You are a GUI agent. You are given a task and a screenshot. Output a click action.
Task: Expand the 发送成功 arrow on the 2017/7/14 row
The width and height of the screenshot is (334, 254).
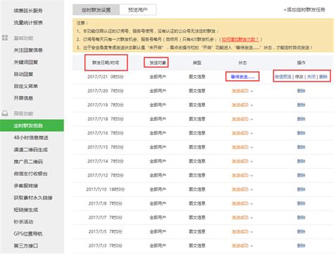252,162
